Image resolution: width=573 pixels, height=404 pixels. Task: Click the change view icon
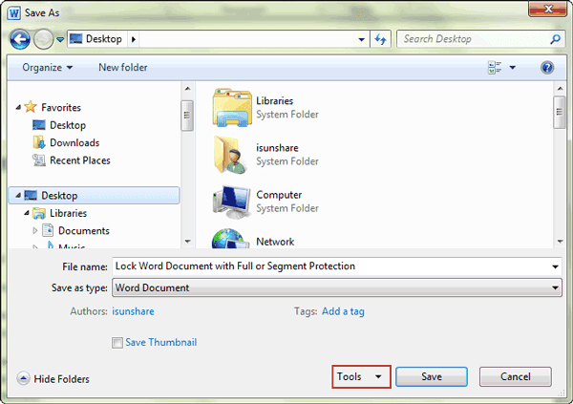coord(495,68)
